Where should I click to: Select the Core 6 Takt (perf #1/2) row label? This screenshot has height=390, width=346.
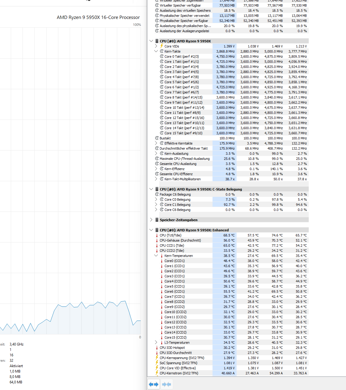coord(182,87)
